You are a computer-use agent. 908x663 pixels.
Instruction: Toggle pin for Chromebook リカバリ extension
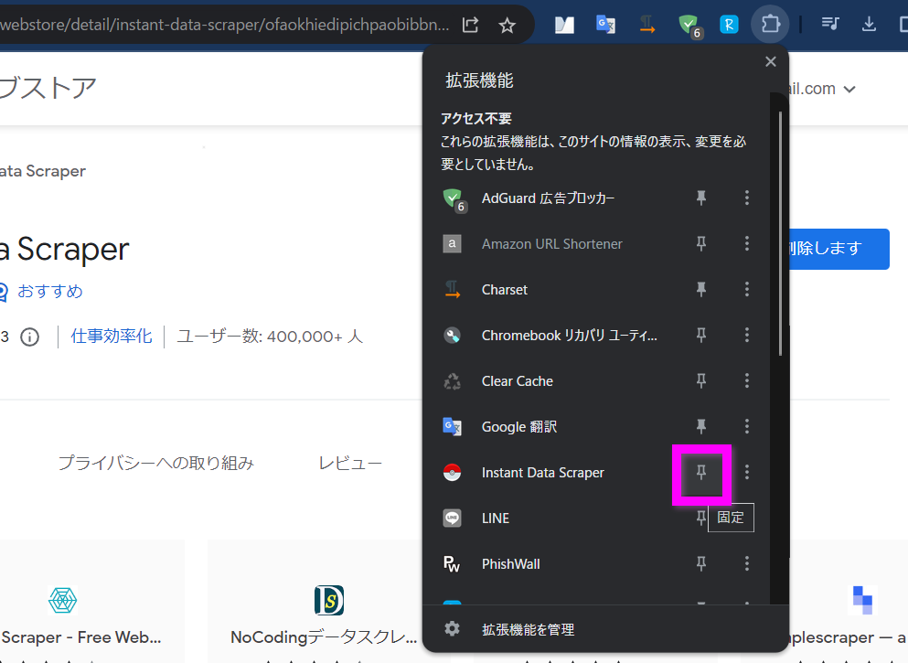click(701, 336)
